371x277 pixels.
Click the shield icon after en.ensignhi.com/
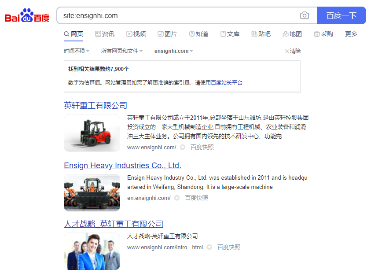point(177,198)
